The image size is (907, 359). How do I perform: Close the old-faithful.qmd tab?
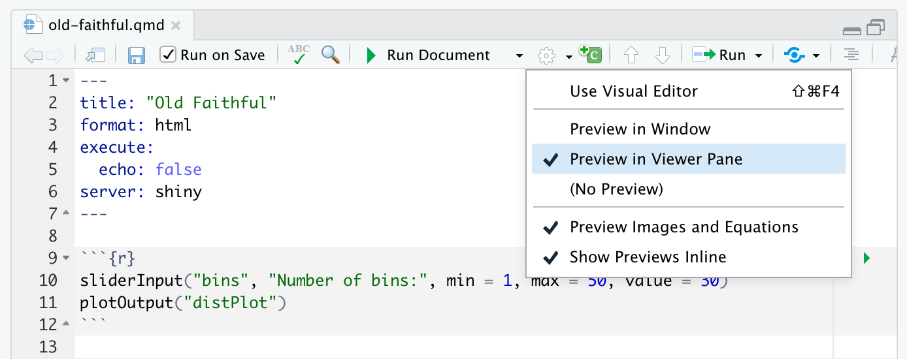tap(176, 25)
